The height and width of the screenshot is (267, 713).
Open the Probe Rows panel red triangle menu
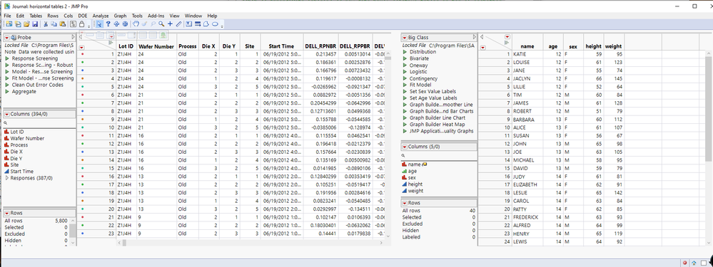point(7,213)
